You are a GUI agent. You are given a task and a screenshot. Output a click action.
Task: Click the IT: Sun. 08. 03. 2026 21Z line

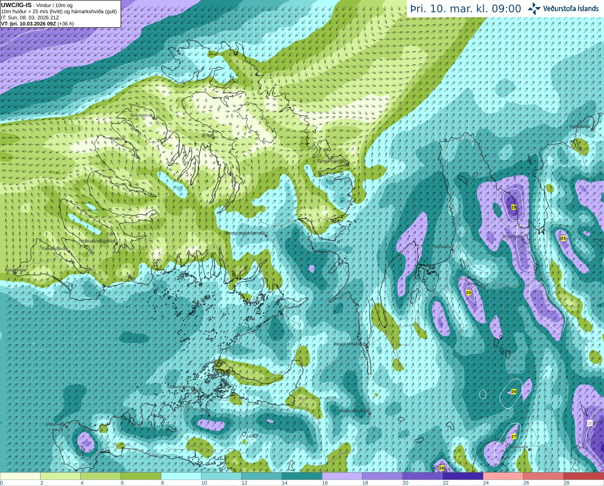30,17
